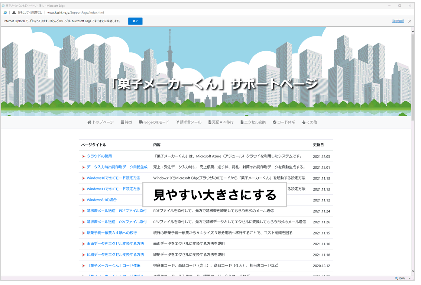Viewport: 421px width, 285px height.
Task: Click the scrollbar up arrow
Action: (413, 32)
